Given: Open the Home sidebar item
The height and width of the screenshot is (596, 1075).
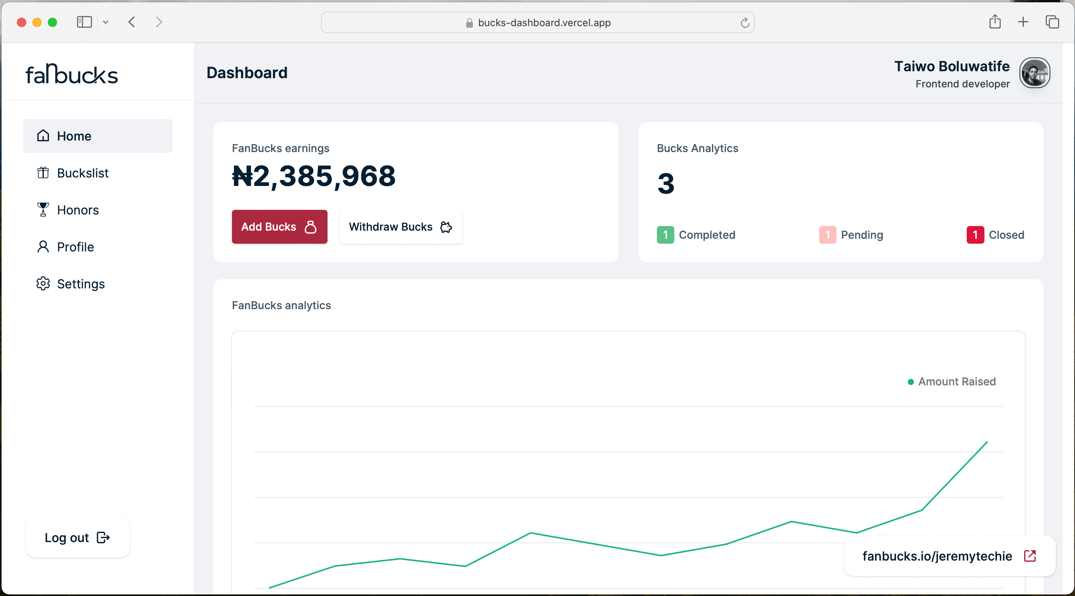Looking at the screenshot, I should coord(97,136).
